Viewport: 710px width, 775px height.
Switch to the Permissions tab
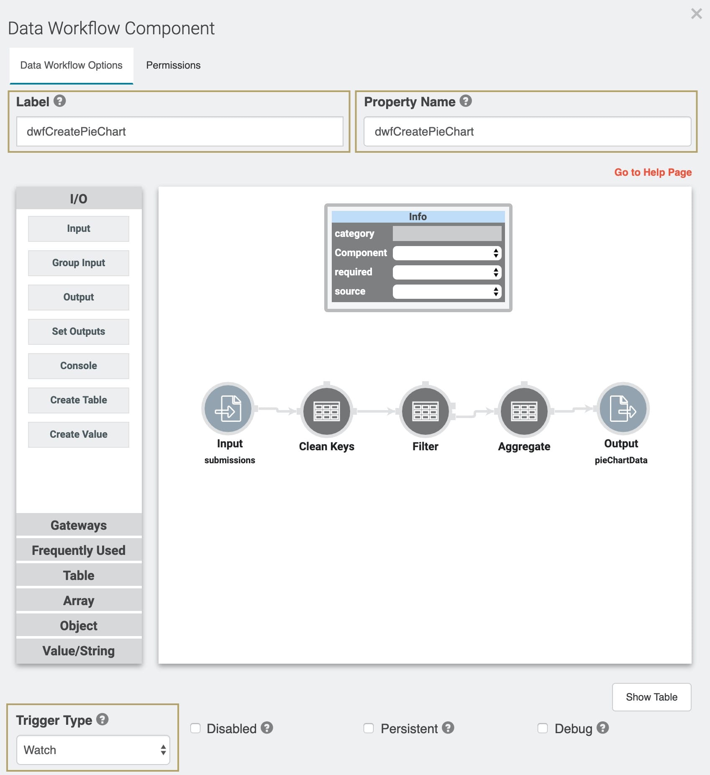tap(173, 65)
